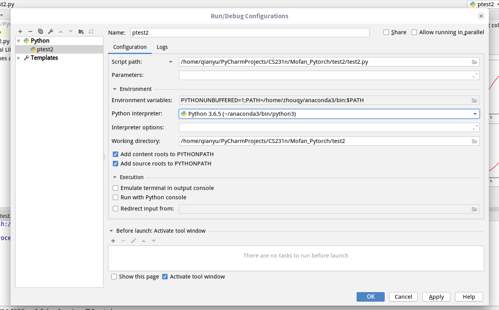The height and width of the screenshot is (310, 499).
Task: Toggle Allow running in parallel
Action: (414, 32)
